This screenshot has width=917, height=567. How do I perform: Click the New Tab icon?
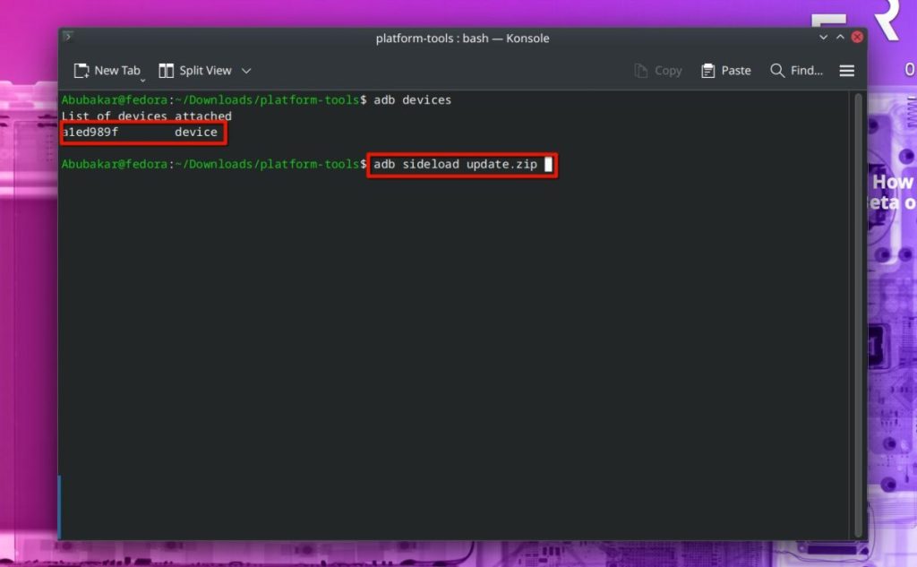(x=81, y=71)
